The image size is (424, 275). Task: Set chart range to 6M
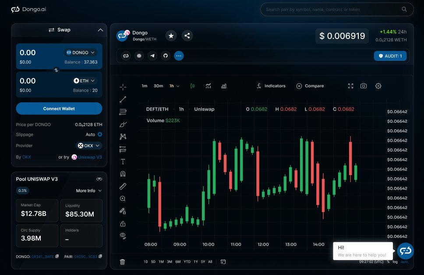[x=178, y=262]
